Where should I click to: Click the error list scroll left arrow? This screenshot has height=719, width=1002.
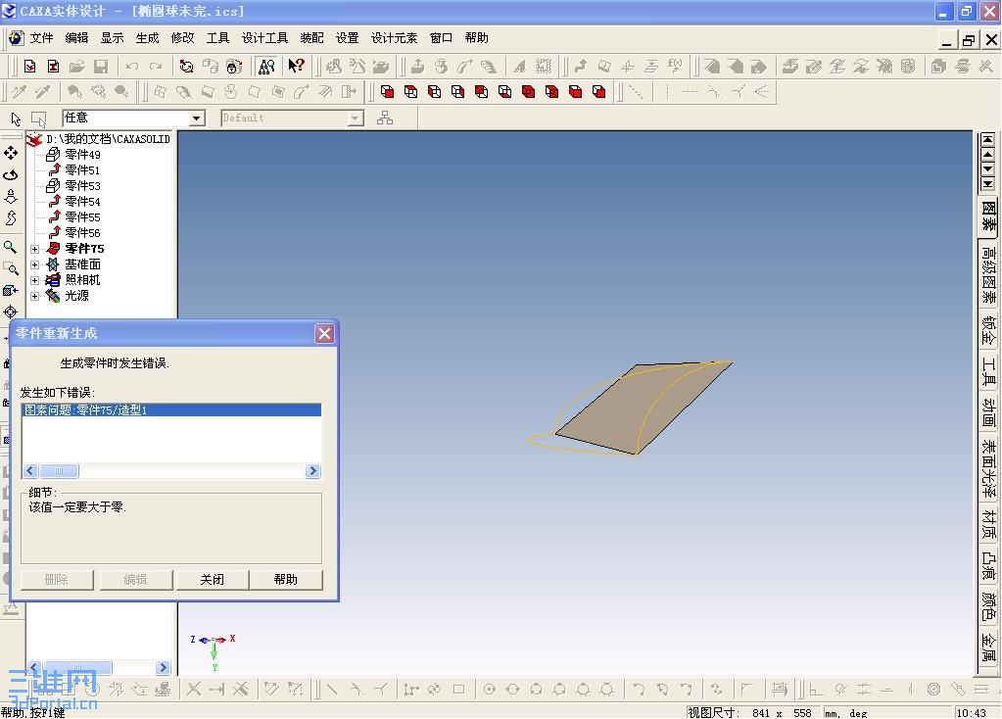coord(30,471)
